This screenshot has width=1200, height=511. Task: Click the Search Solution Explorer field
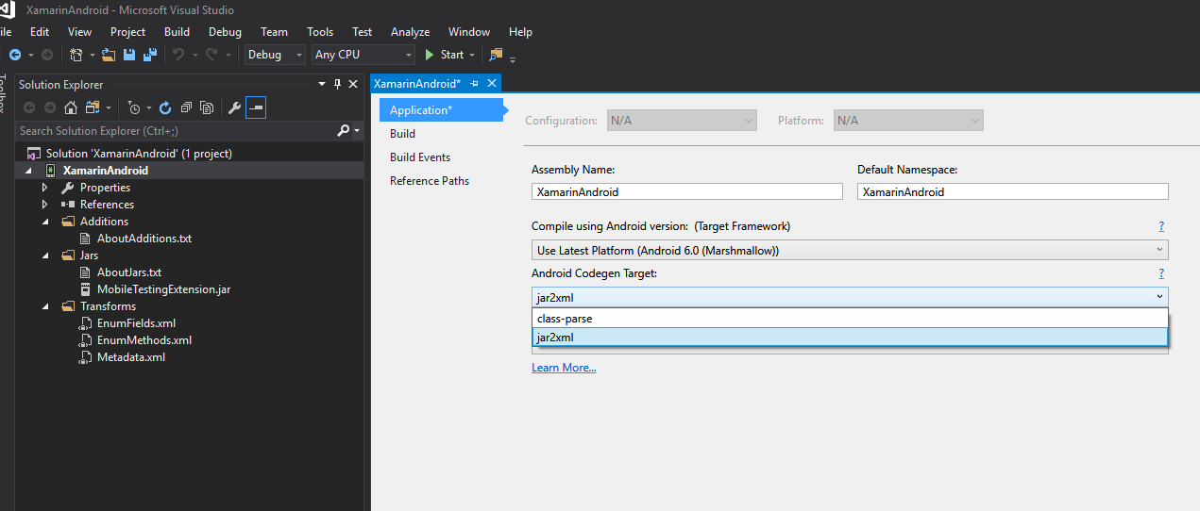(176, 131)
